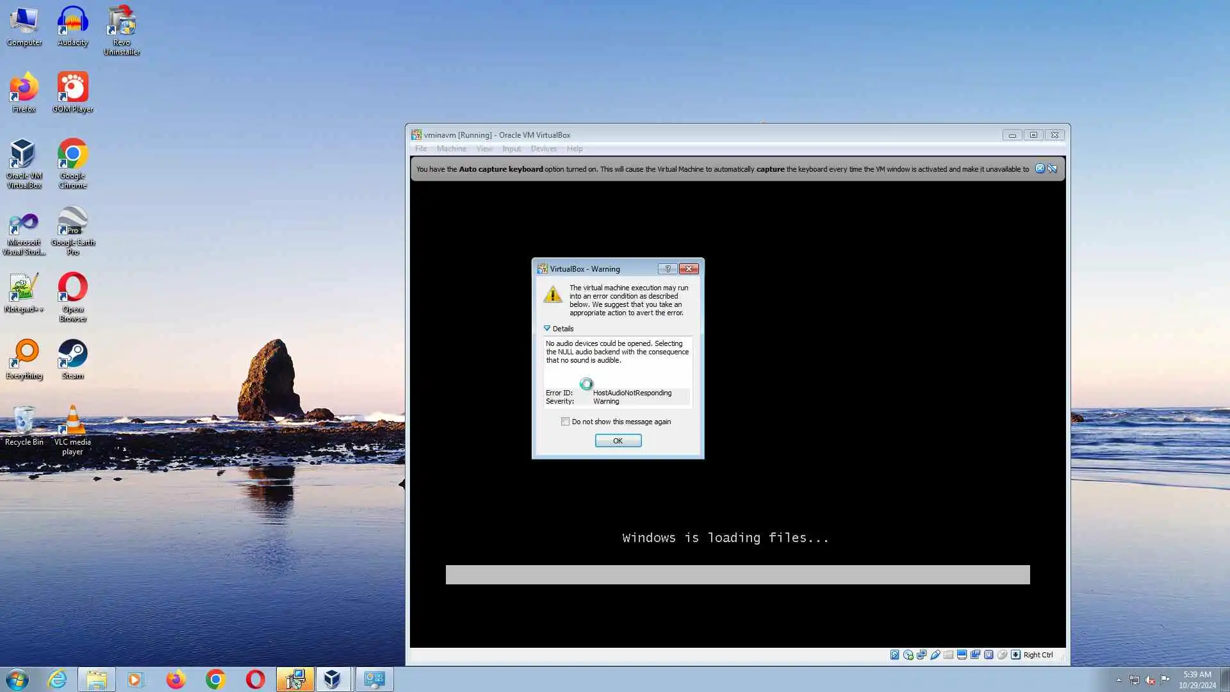Collapse the Details section in warning
The image size is (1230, 692).
click(x=547, y=329)
